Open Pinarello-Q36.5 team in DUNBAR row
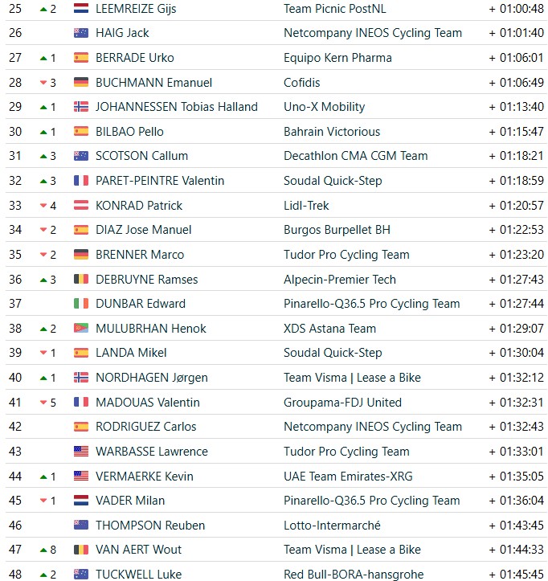548x581 pixels. tap(372, 304)
